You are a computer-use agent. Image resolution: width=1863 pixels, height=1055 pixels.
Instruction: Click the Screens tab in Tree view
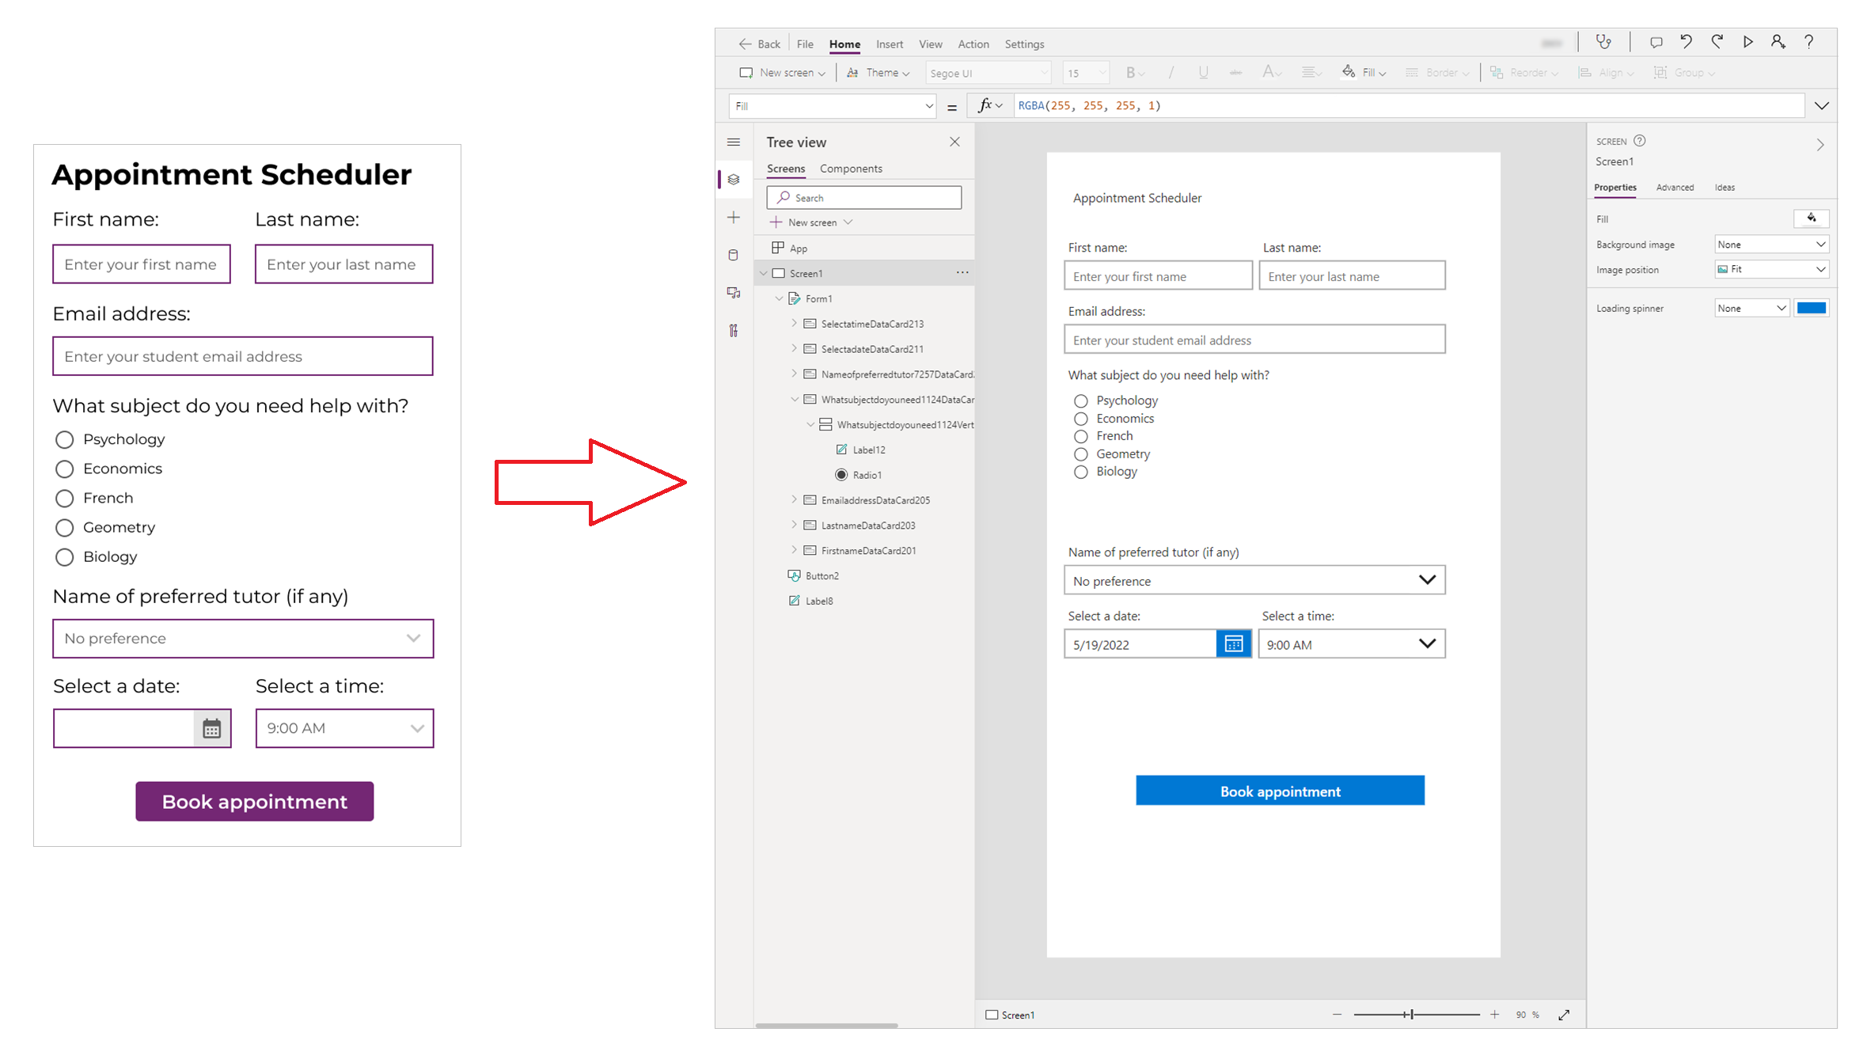tap(786, 168)
